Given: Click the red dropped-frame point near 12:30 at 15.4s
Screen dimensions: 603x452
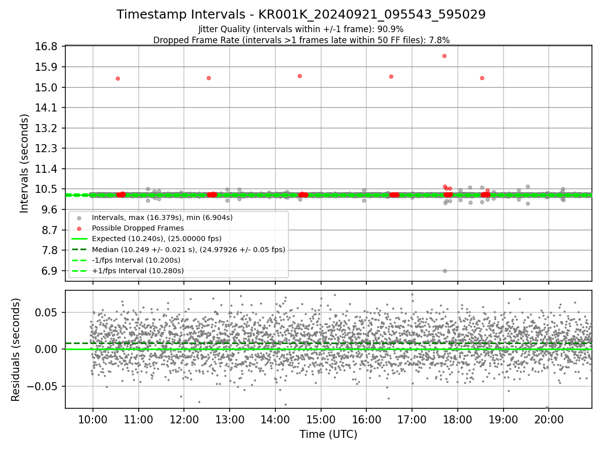Looking at the screenshot, I should click(209, 78).
